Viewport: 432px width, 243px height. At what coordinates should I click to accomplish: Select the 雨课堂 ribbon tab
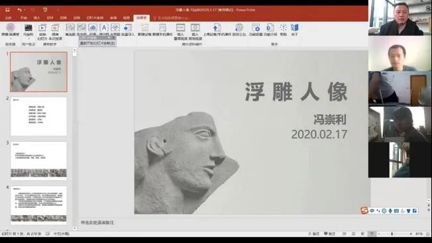[x=142, y=18]
